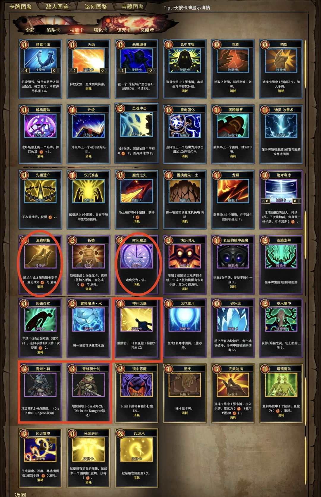The height and width of the screenshot is (497, 321).
Task: Open the 绷紧弓弦 slingshot card
Action: click(x=40, y=69)
